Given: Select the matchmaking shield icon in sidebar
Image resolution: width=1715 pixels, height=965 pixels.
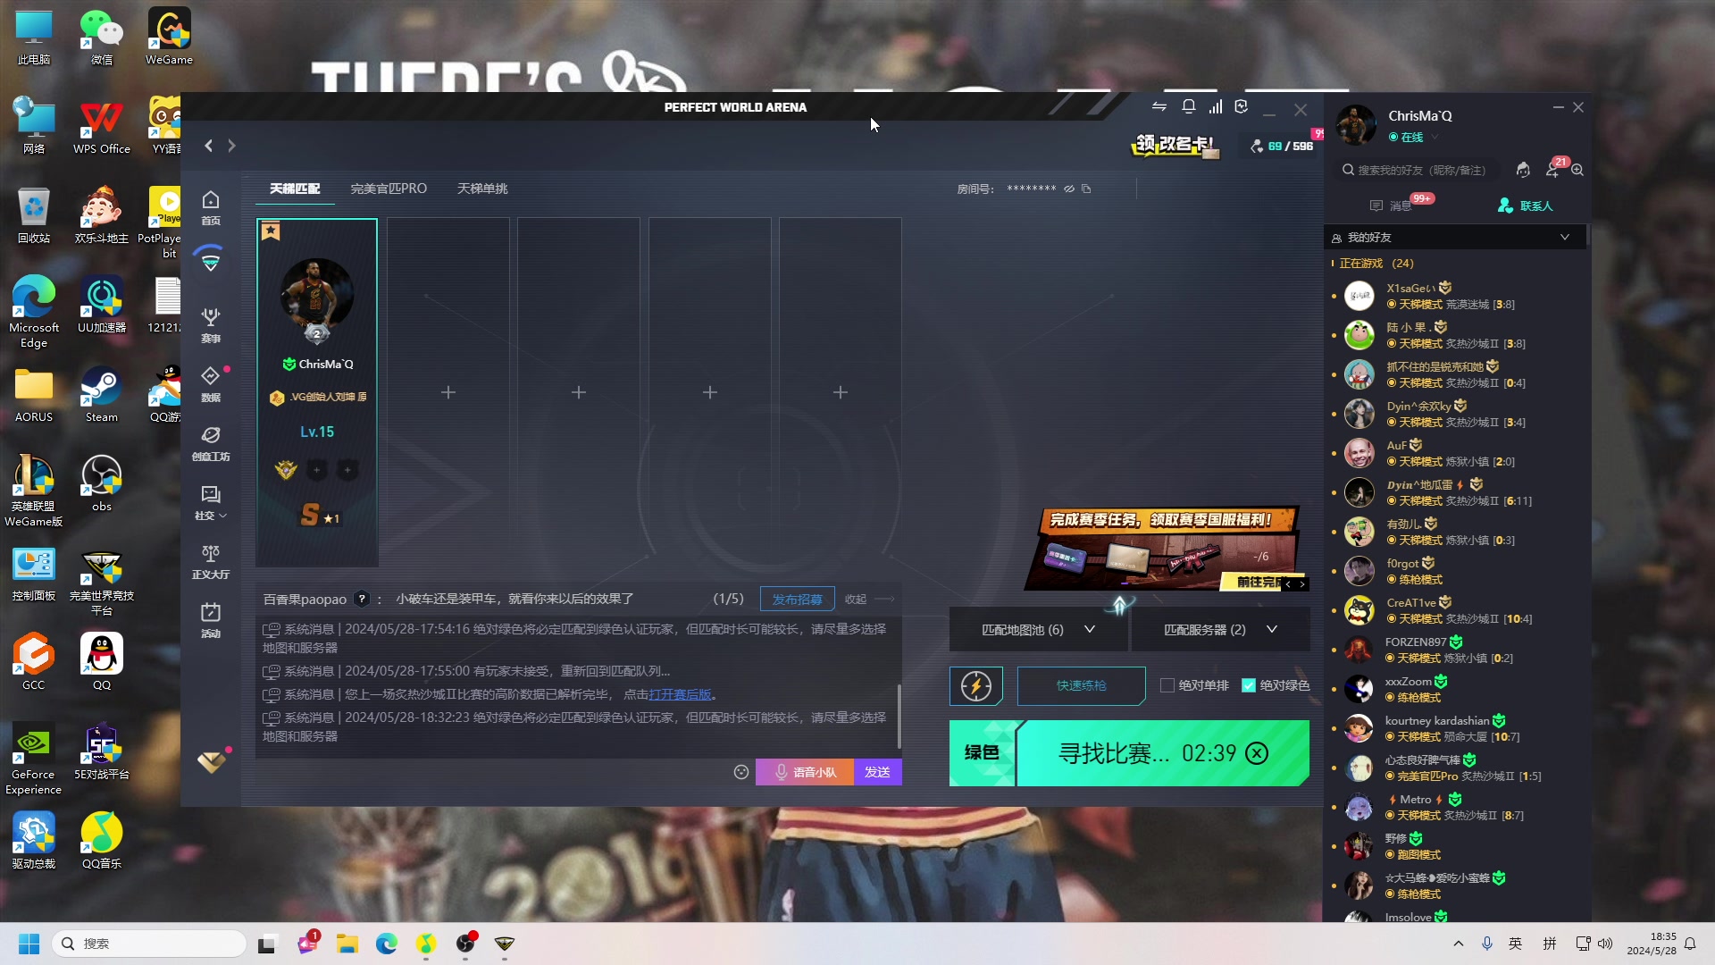Looking at the screenshot, I should (x=211, y=261).
